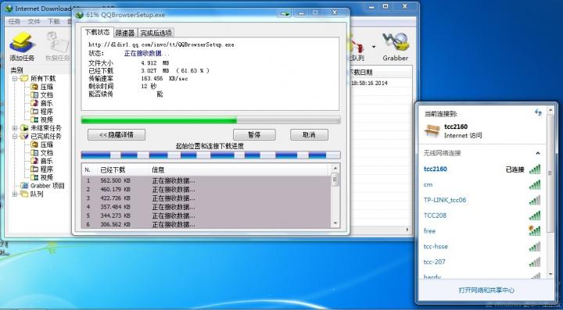
Task: Open the 打开网络和共享中心 link
Action: pyautogui.click(x=486, y=290)
